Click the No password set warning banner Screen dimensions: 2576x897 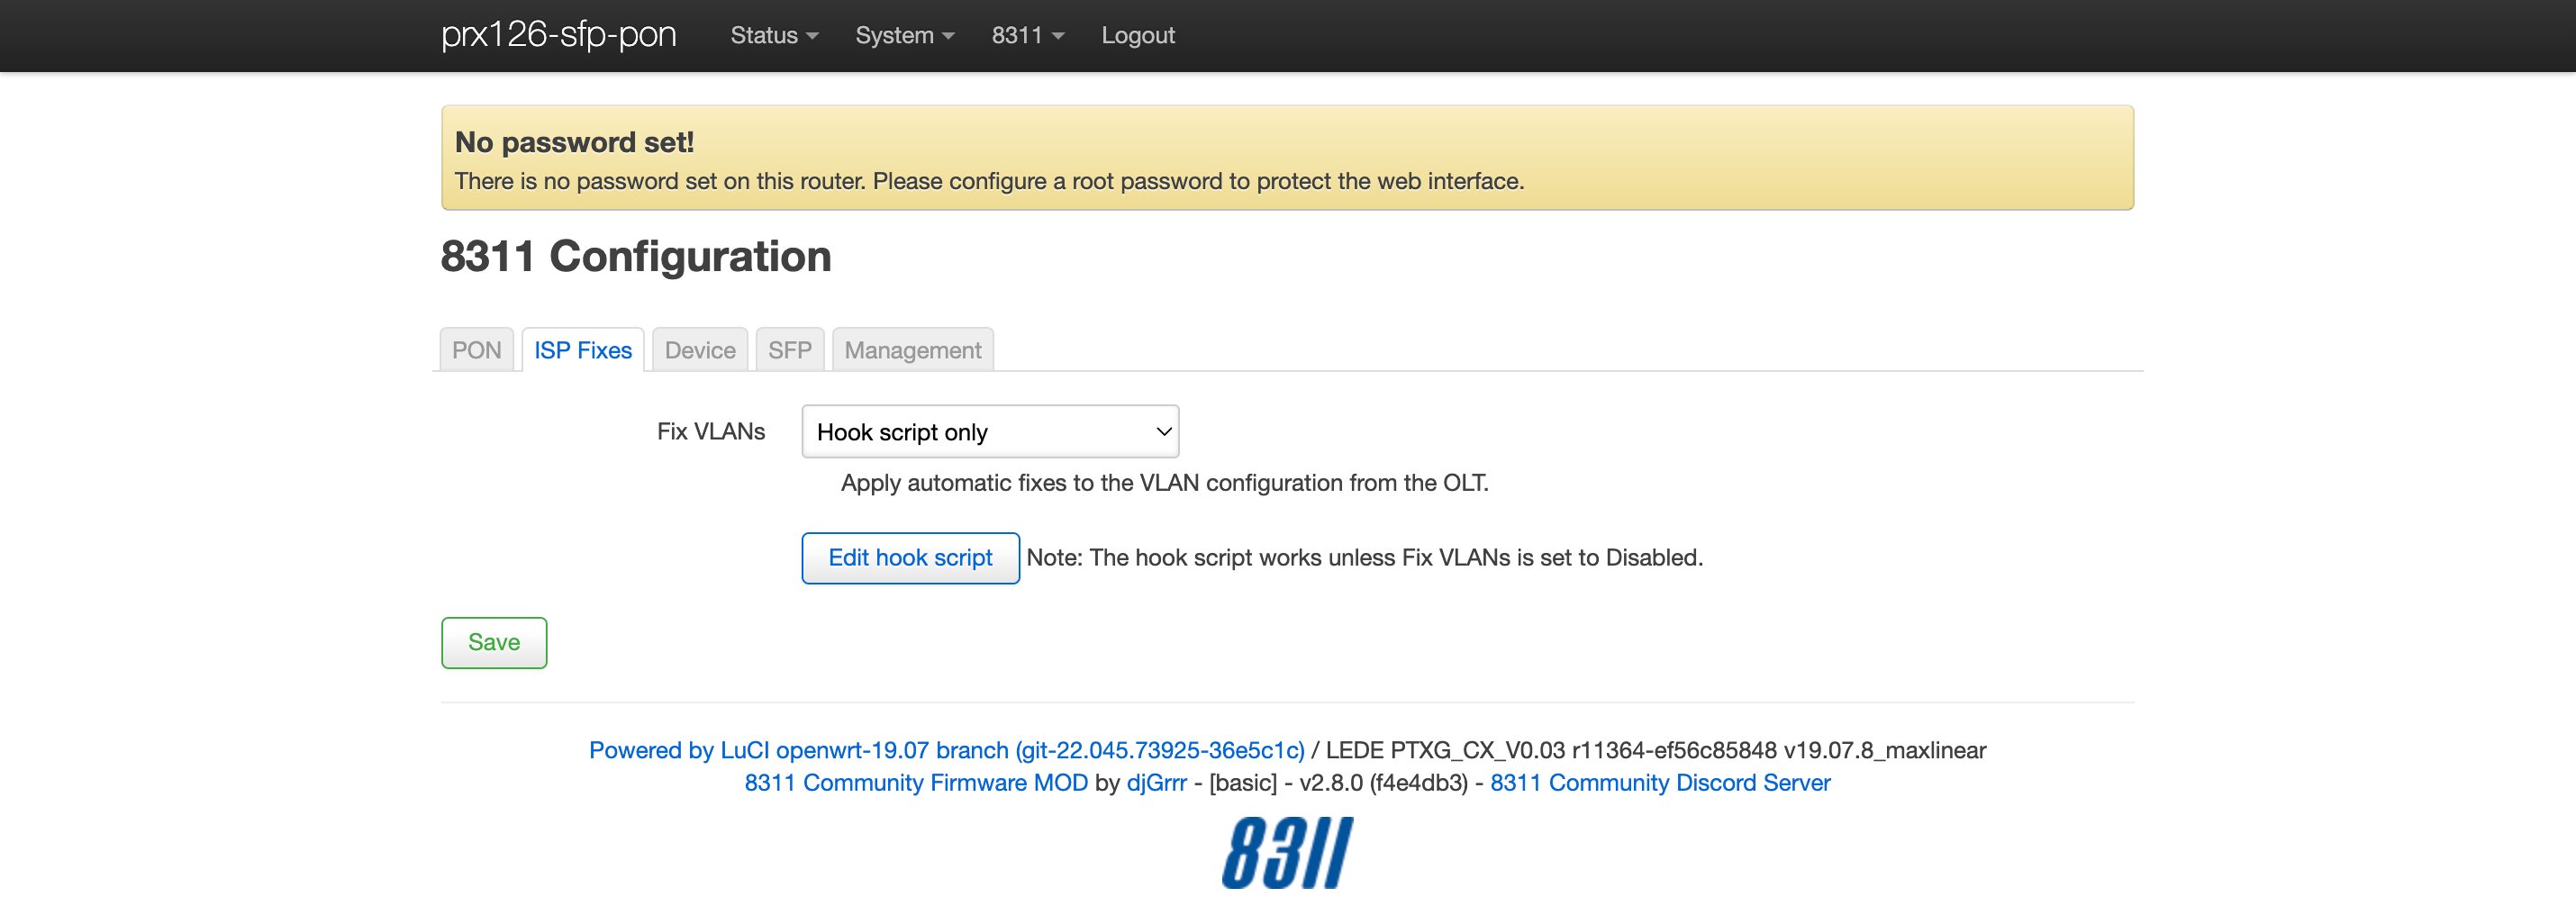pos(1287,158)
